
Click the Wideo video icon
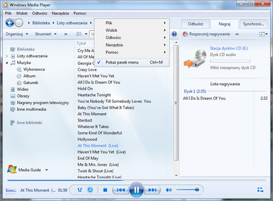click(x=13, y=90)
